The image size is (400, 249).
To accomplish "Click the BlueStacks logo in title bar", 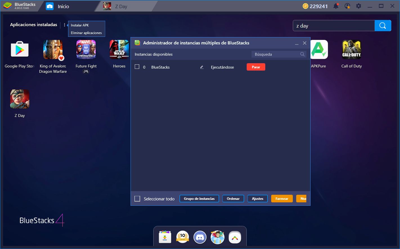I will [7, 6].
